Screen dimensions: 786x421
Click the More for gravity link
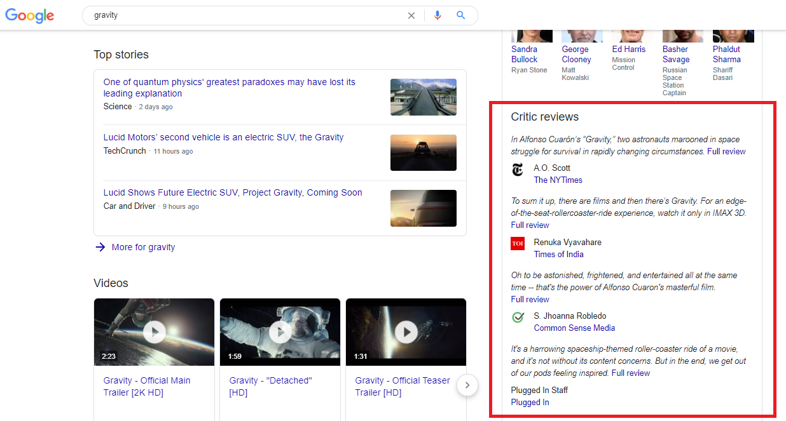[143, 247]
